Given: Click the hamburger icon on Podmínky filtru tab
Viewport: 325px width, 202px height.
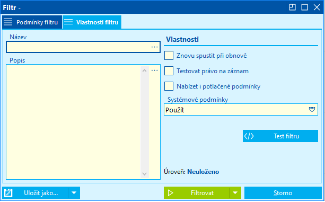Looking at the screenshot, I should [8, 22].
